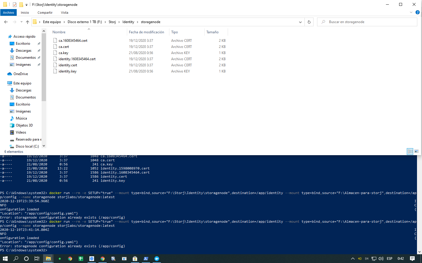Switch to large icons view layout

click(x=416, y=151)
